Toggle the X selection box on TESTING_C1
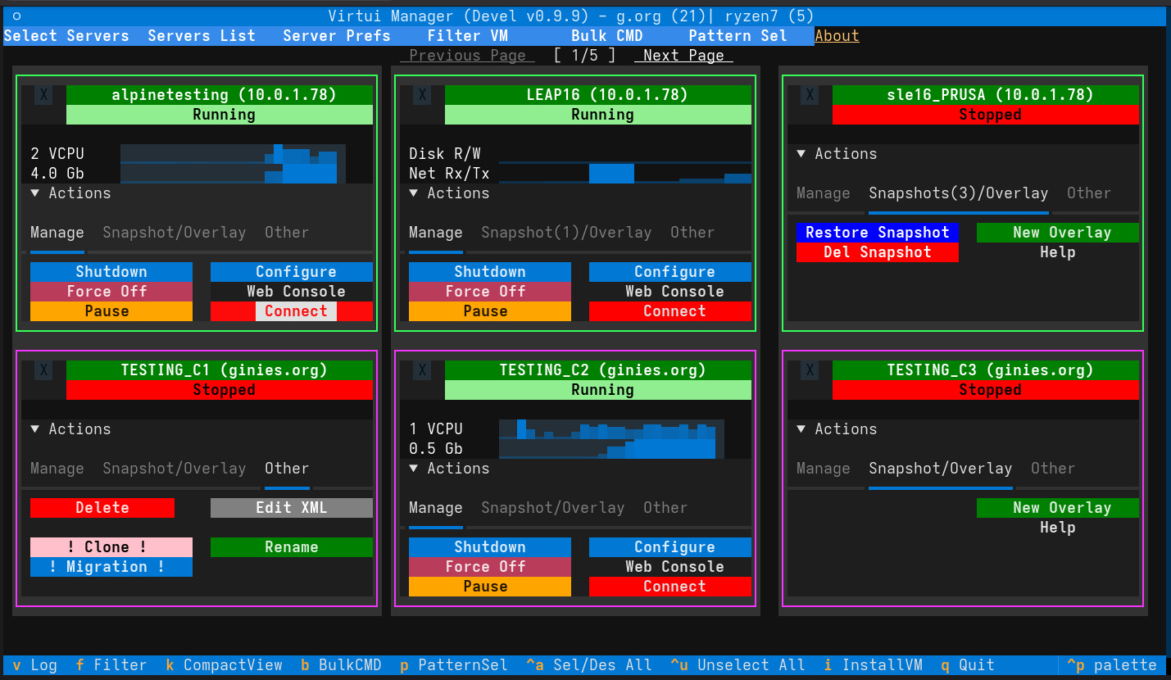1171x680 pixels. (43, 369)
